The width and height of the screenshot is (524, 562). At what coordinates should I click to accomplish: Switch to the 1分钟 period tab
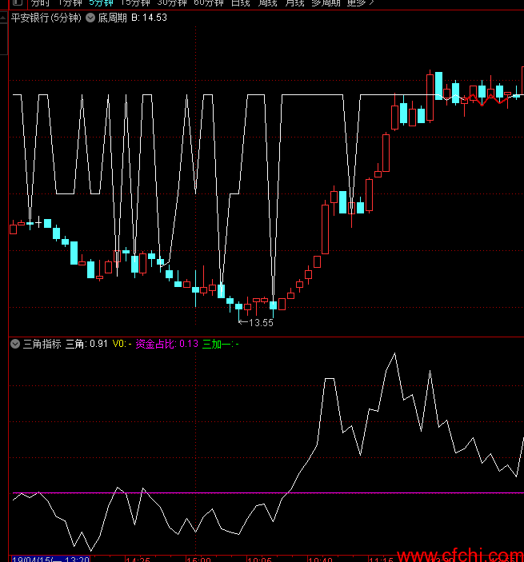point(70,3)
